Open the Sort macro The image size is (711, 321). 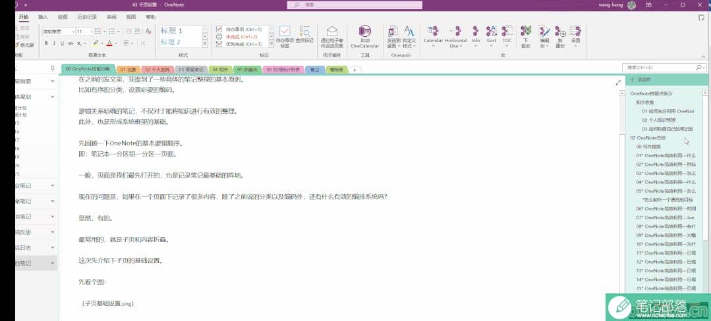(x=492, y=36)
